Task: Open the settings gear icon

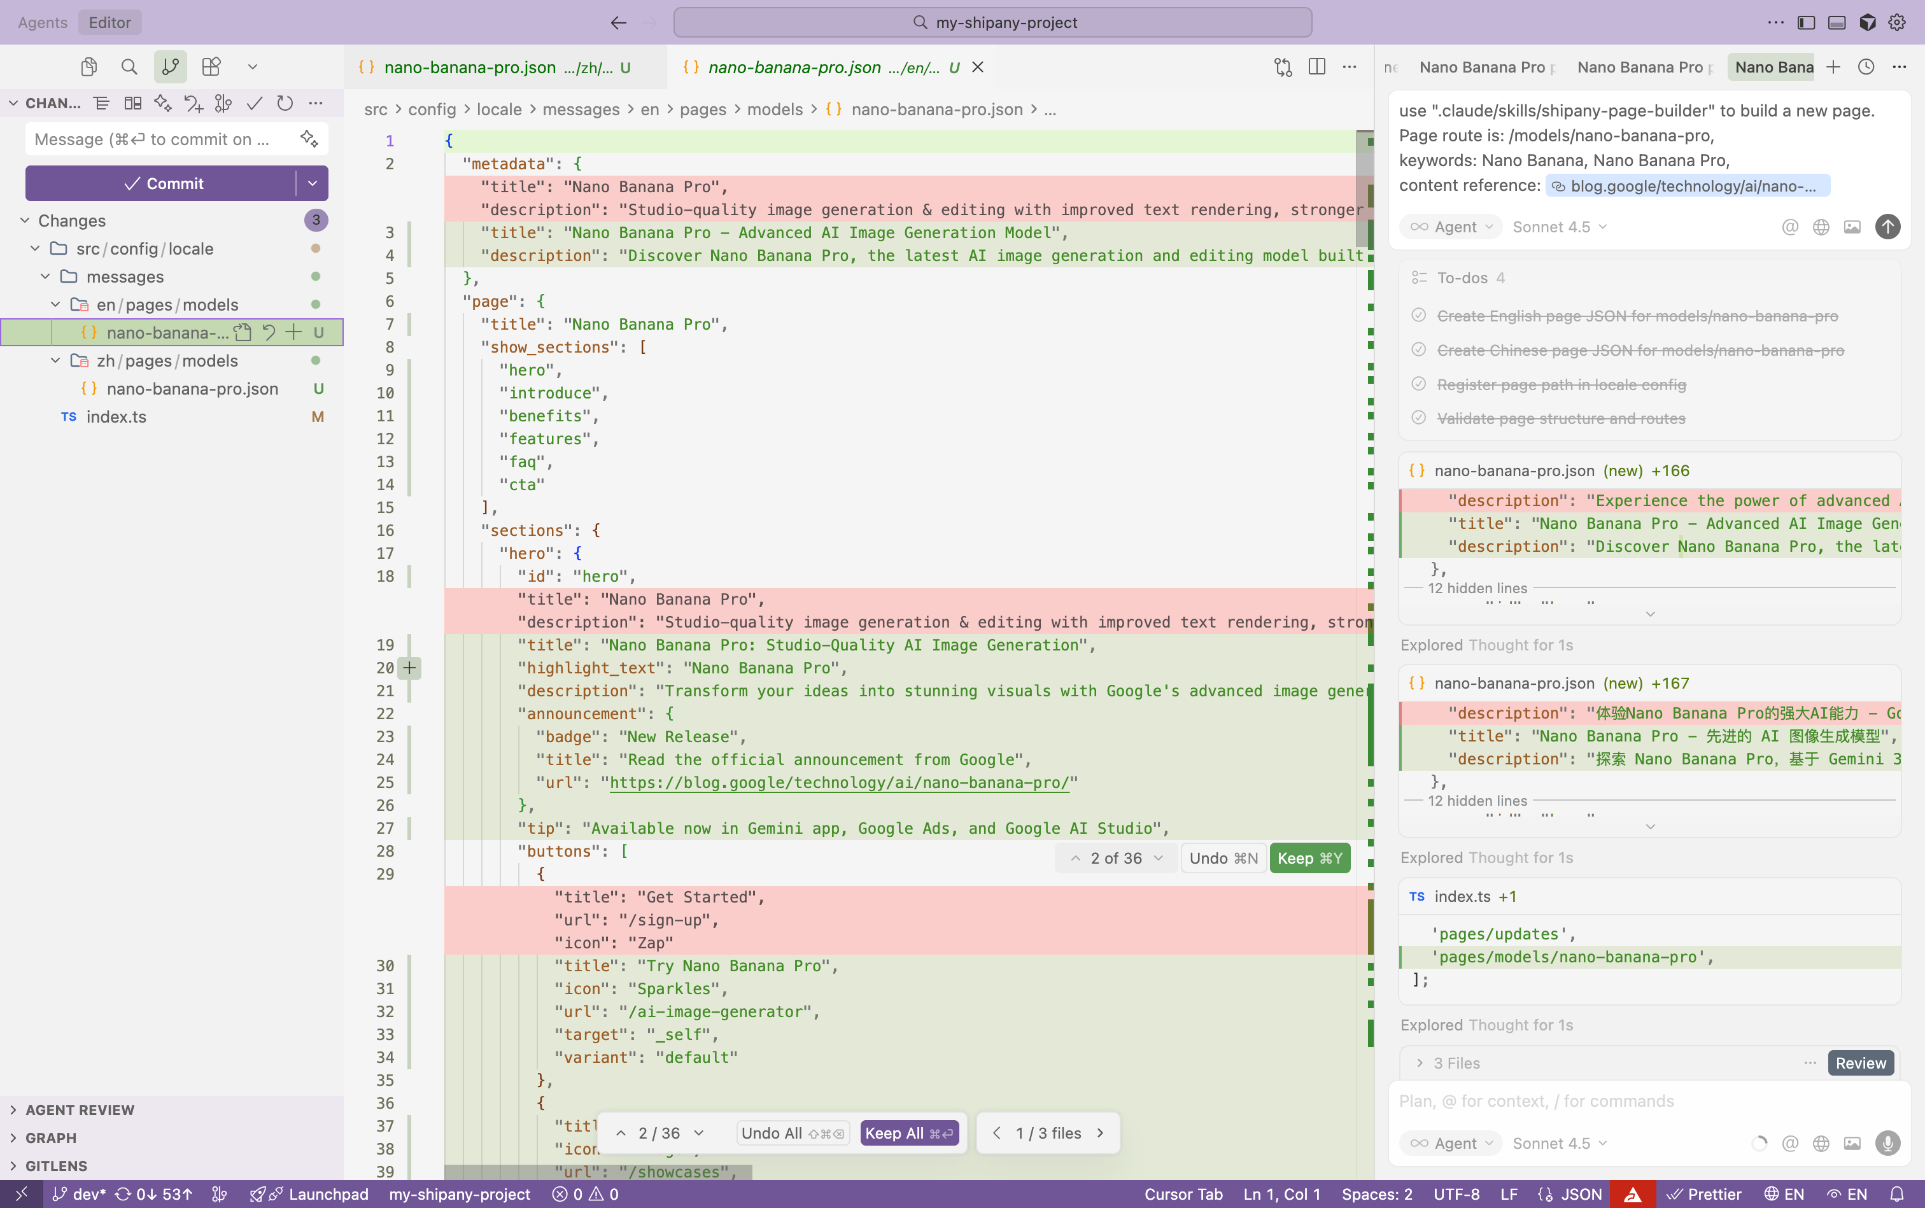Action: [x=1897, y=22]
